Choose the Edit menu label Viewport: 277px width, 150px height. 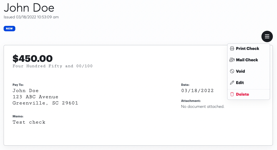240,83
